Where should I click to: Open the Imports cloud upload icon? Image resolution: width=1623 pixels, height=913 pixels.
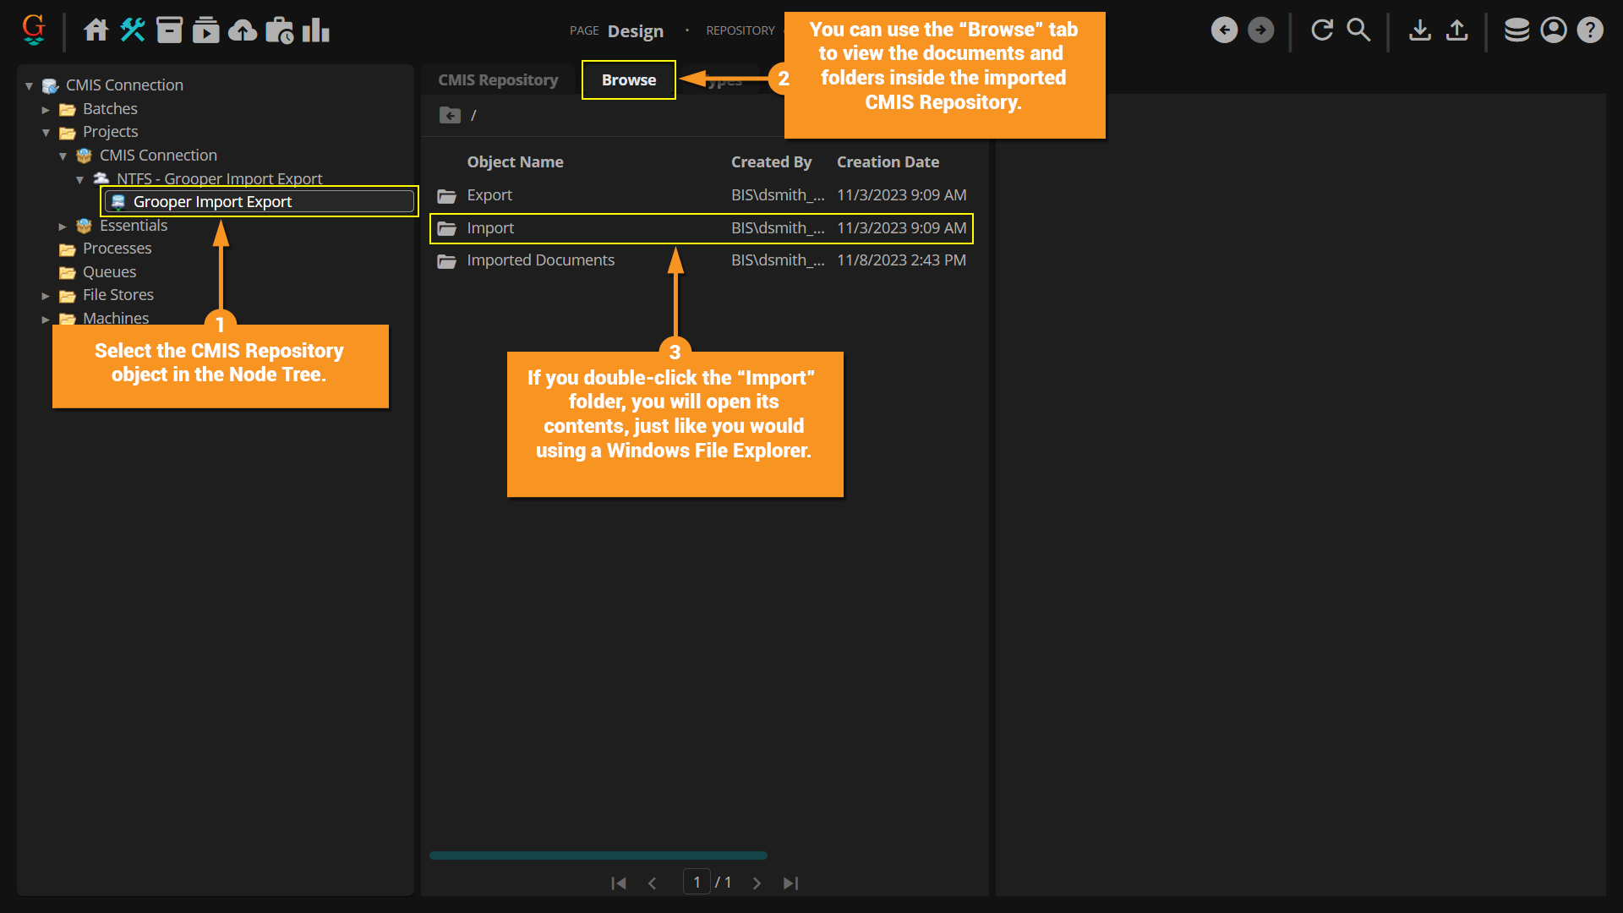click(243, 30)
